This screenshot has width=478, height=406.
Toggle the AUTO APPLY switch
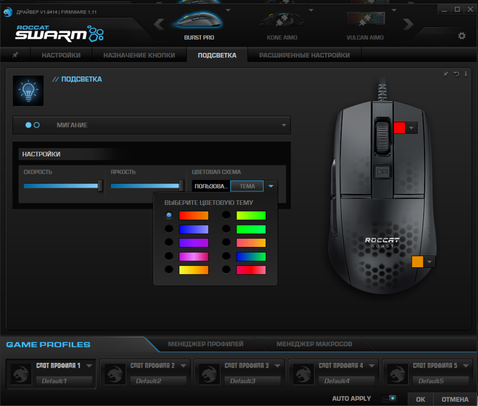coord(389,398)
